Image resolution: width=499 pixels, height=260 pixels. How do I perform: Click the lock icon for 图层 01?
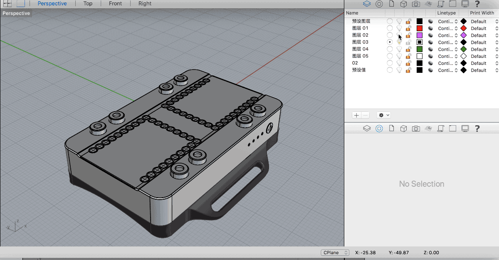coord(409,28)
